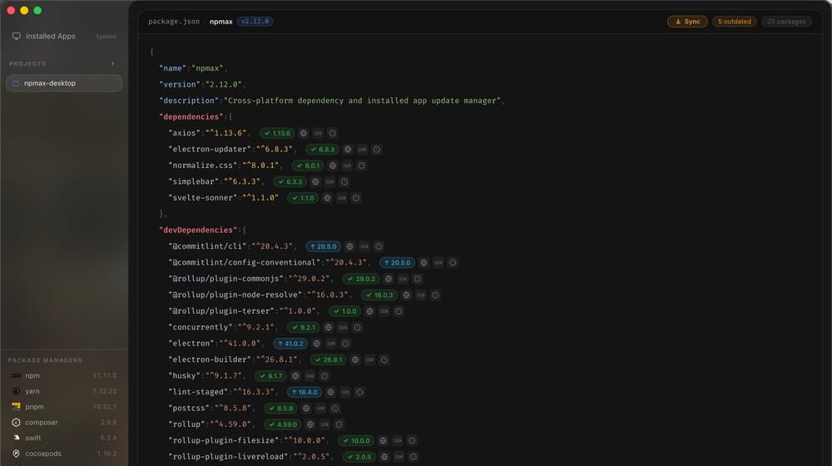The height and width of the screenshot is (466, 832).
Task: Click the "postcss" package name
Action: point(189,409)
